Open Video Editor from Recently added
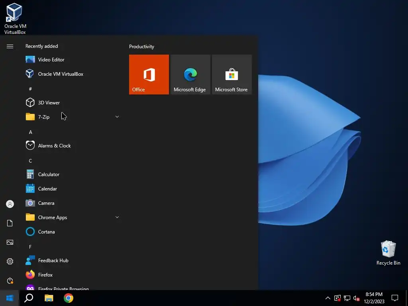The image size is (408, 306). point(73,60)
